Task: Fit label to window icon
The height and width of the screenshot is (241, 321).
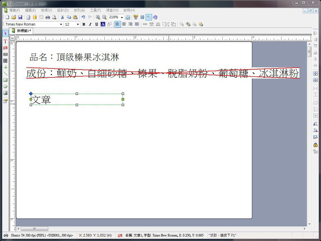Action: 128,17
